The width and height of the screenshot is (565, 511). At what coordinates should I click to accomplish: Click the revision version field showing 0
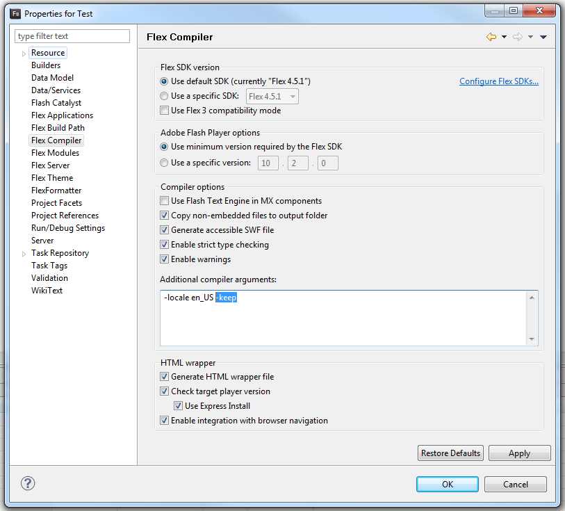328,163
